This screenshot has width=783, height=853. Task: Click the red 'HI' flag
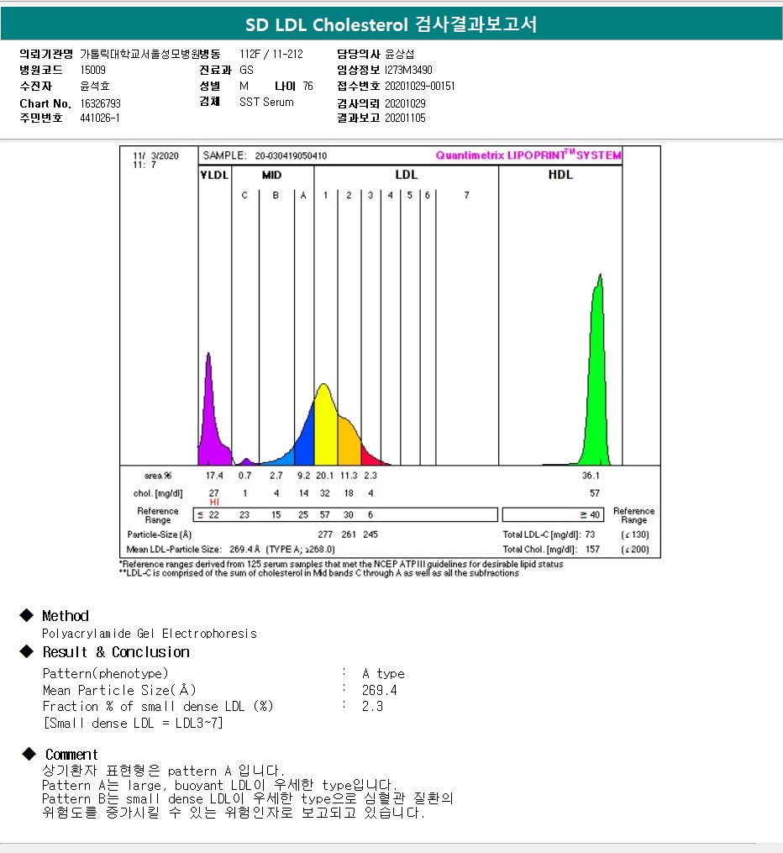pyautogui.click(x=214, y=502)
